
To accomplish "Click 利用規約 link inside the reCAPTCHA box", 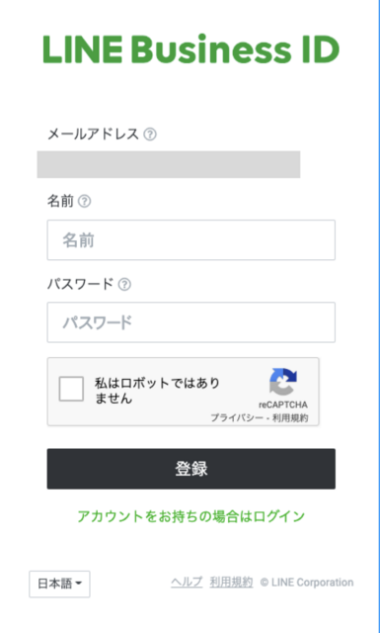I will [x=290, y=417].
